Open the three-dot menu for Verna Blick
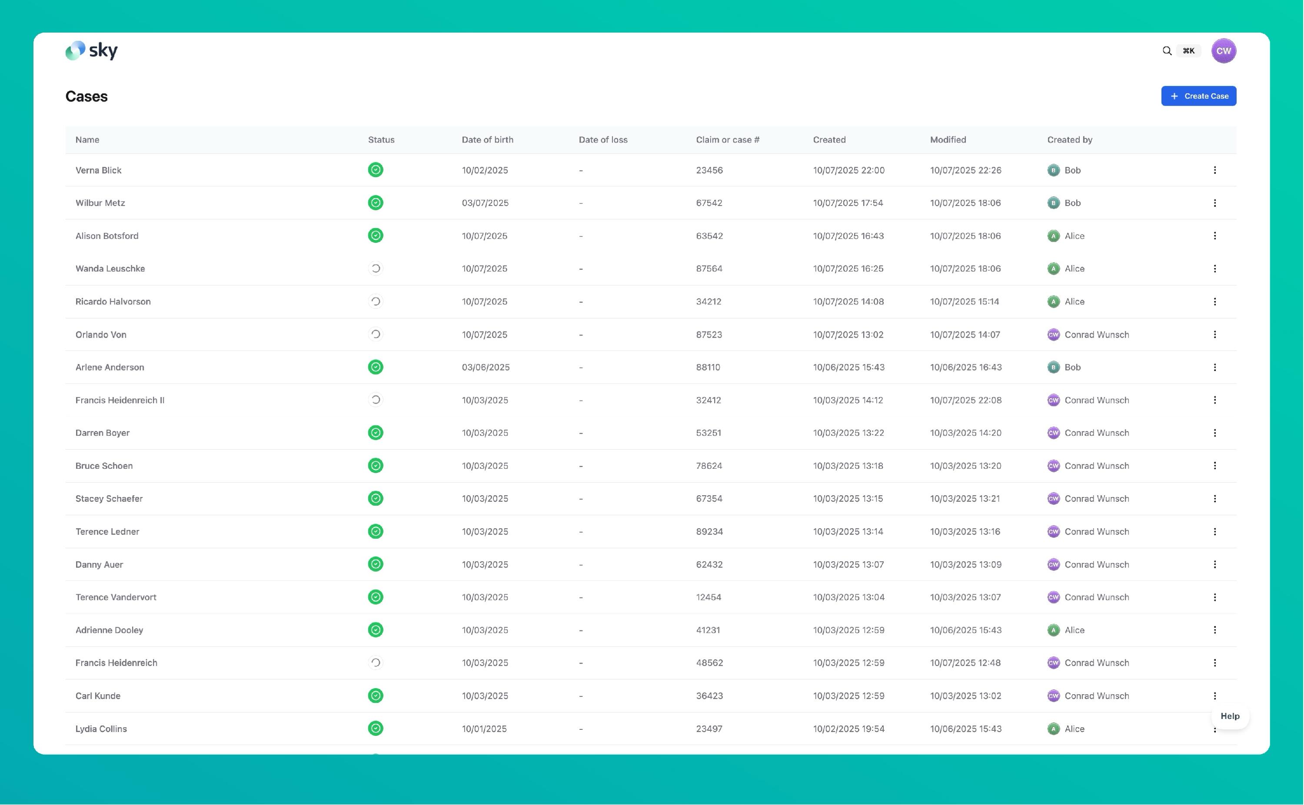Screen dimensions: 1304x805 click(x=1214, y=170)
